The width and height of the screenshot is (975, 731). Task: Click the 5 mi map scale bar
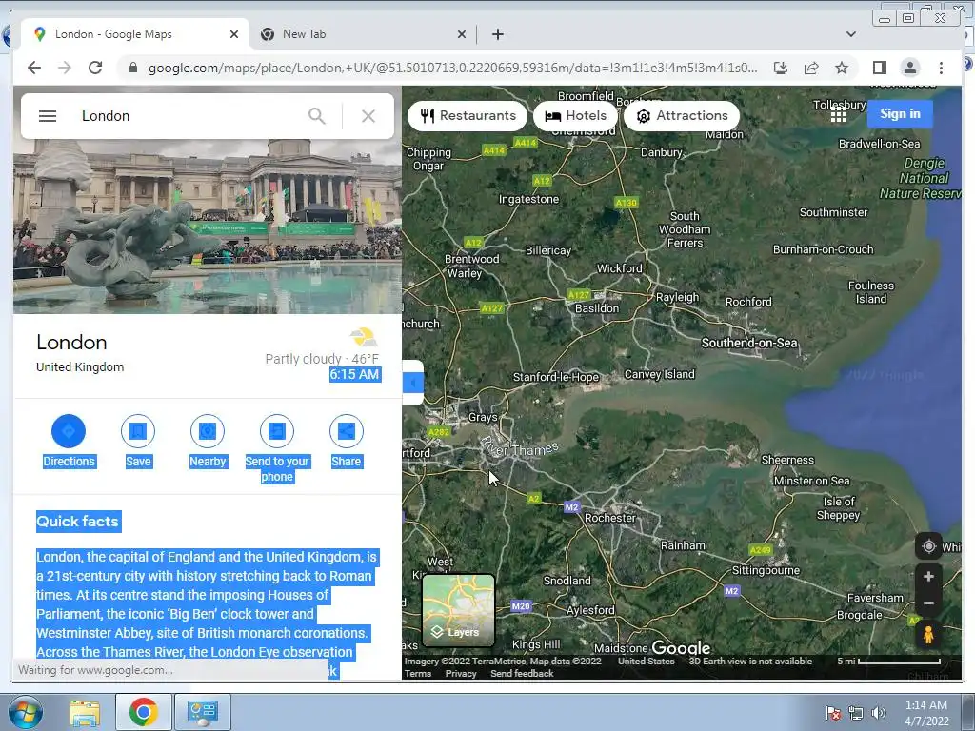888,662
